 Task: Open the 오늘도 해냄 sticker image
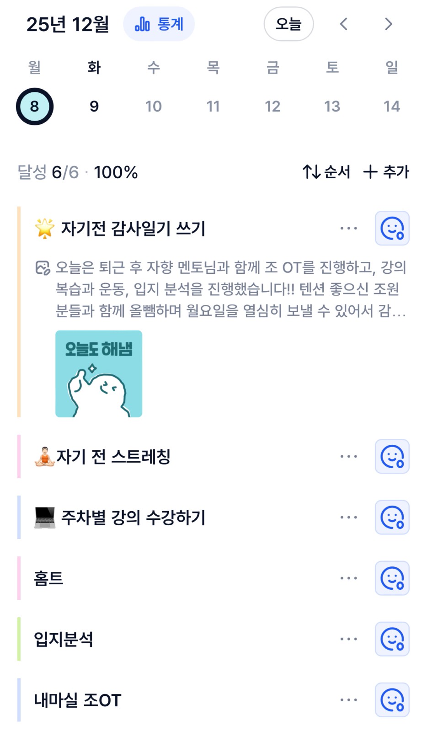(99, 374)
